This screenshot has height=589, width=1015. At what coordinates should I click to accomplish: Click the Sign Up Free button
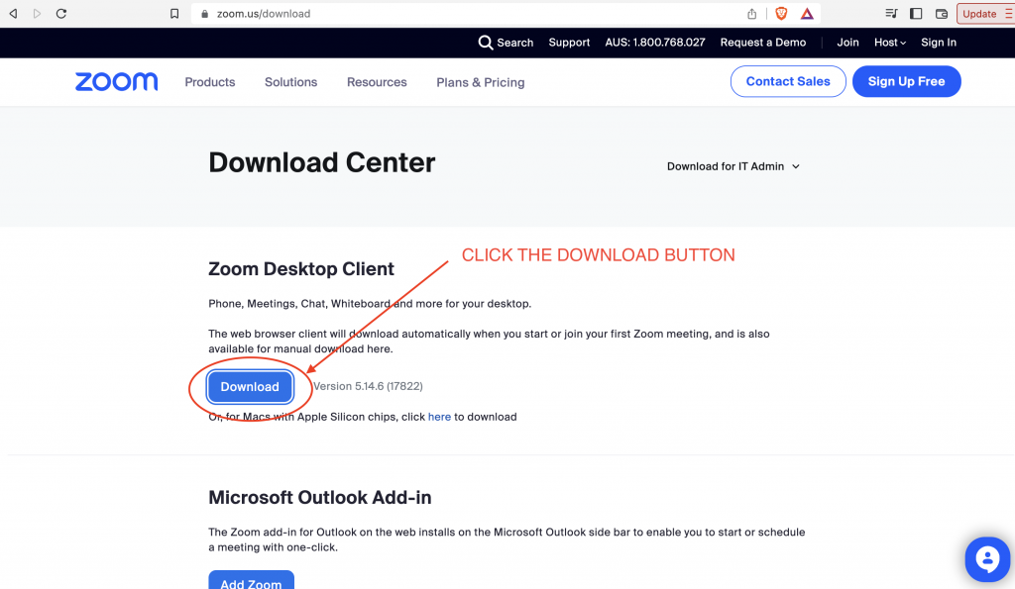tap(906, 81)
